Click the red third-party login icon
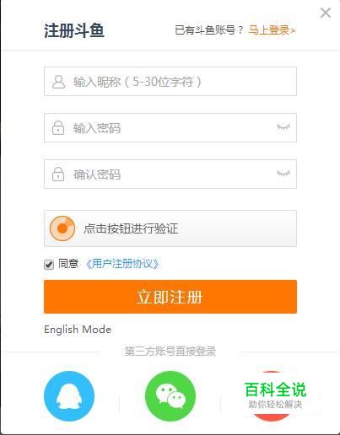The width and height of the screenshot is (340, 435). tap(271, 396)
